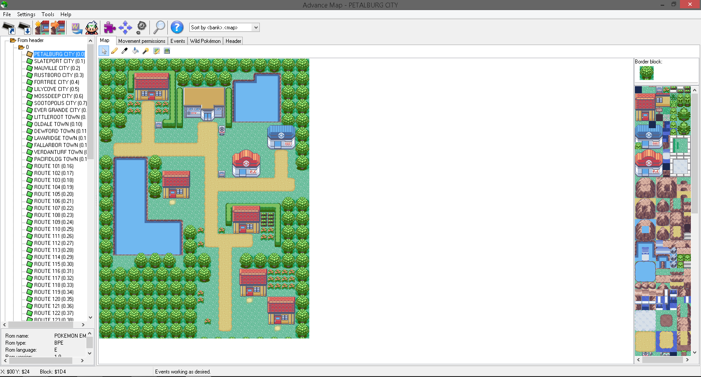Click block palette scroll down arrow
This screenshot has height=377, width=701.
694,353
